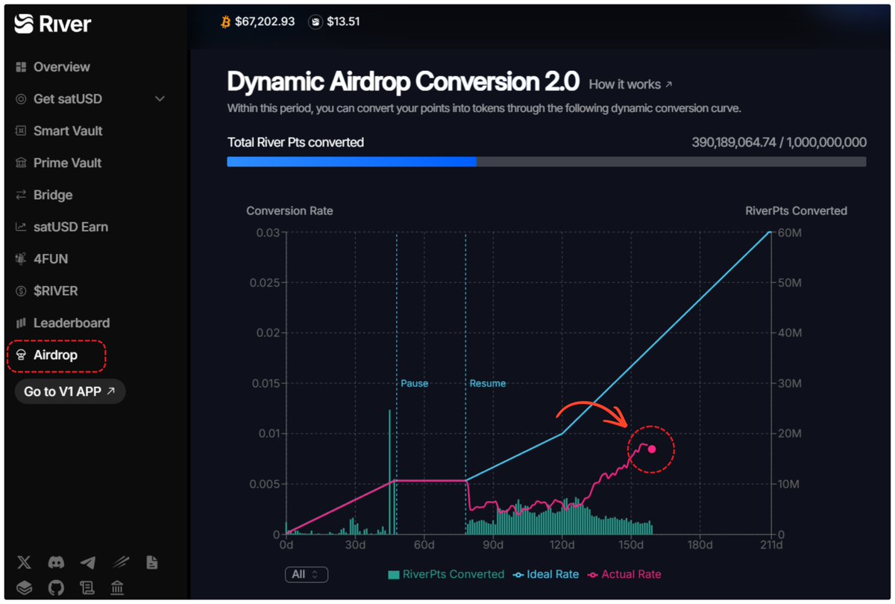The height and width of the screenshot is (604, 895).
Task: Toggle RiverPts Converted legend series
Action: (x=446, y=574)
